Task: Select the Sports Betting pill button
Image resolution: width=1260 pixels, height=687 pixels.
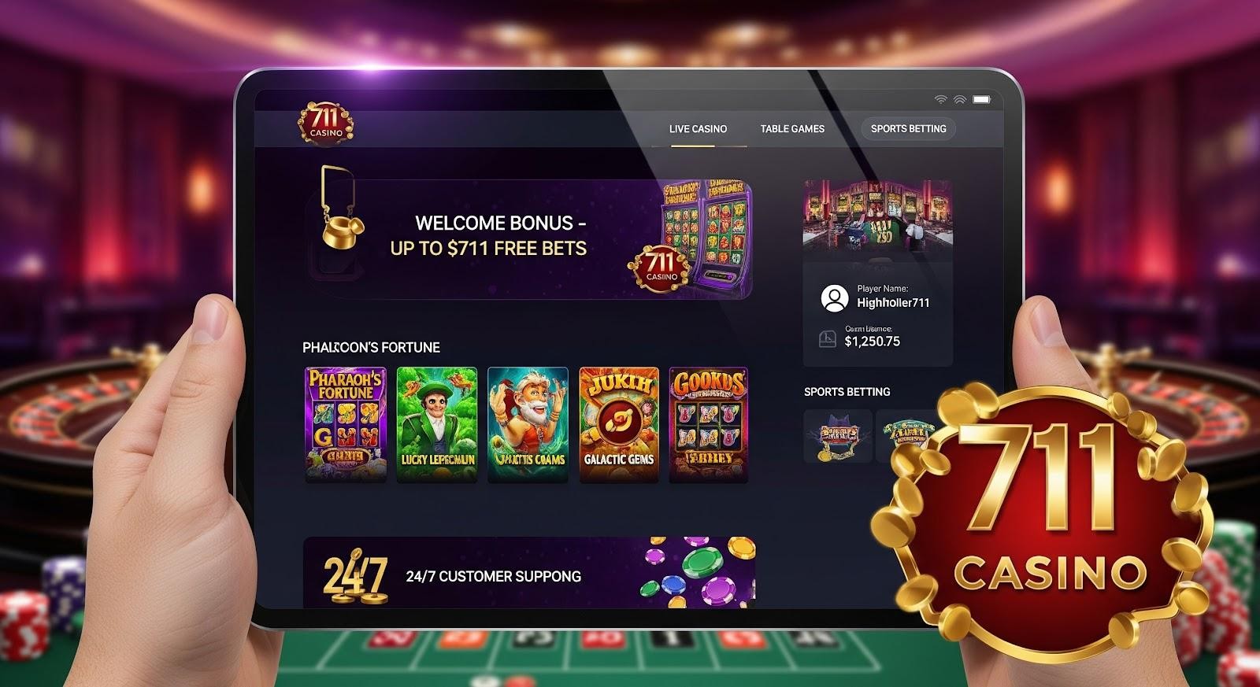Action: 908,128
